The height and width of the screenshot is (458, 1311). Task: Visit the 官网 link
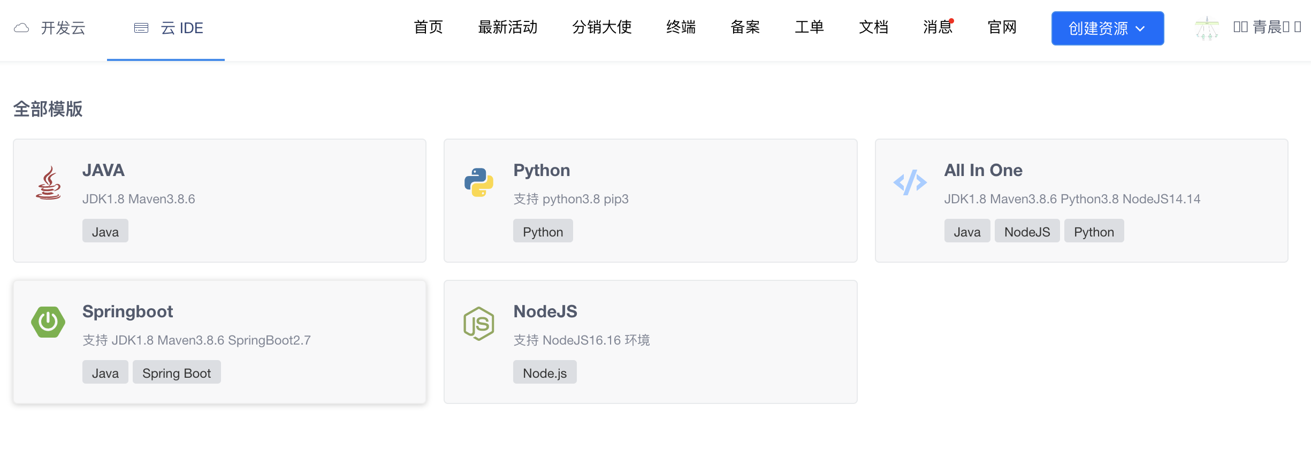pos(1002,27)
